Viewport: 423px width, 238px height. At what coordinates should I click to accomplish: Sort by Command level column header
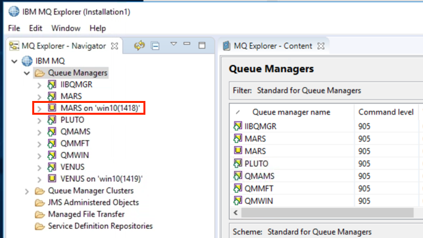coord(386,112)
